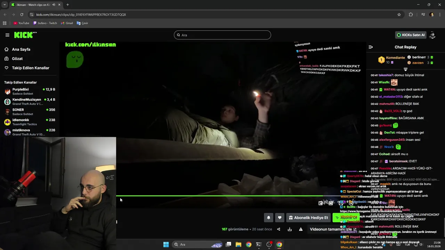Screen dimensions: 445x250
Task: Open the bufavo - Twitch bookmark
Action: [x=45, y=23]
